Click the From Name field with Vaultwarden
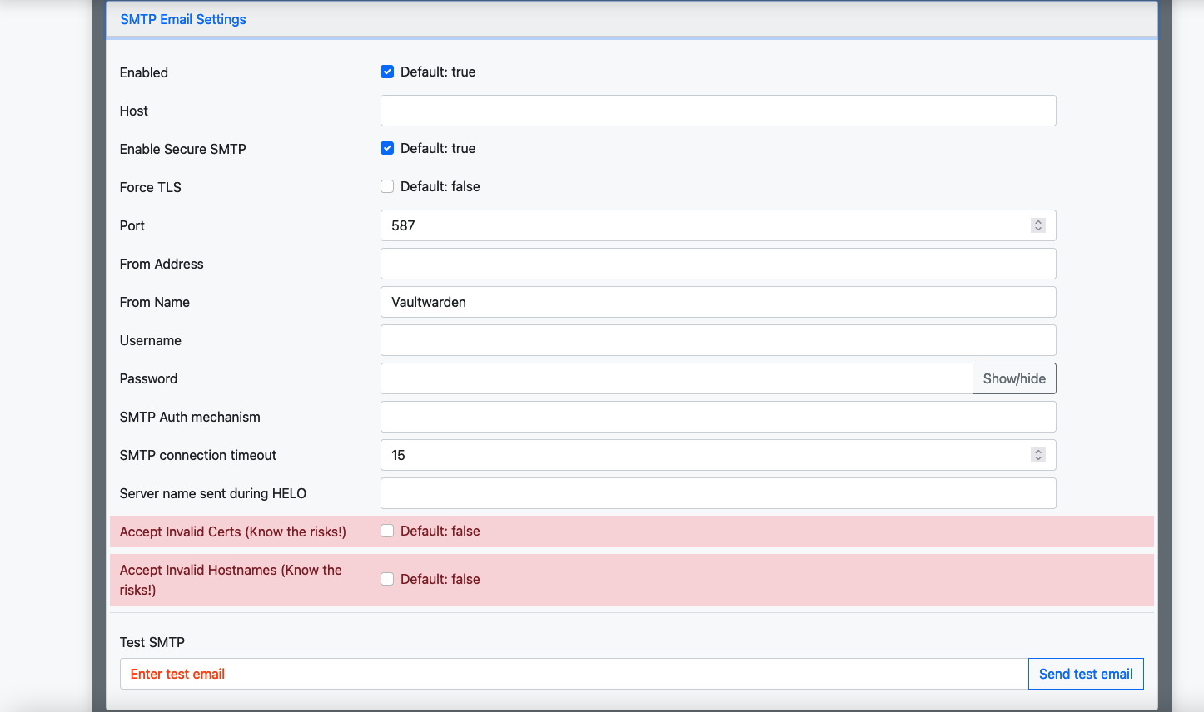Image resolution: width=1204 pixels, height=712 pixels. (718, 302)
